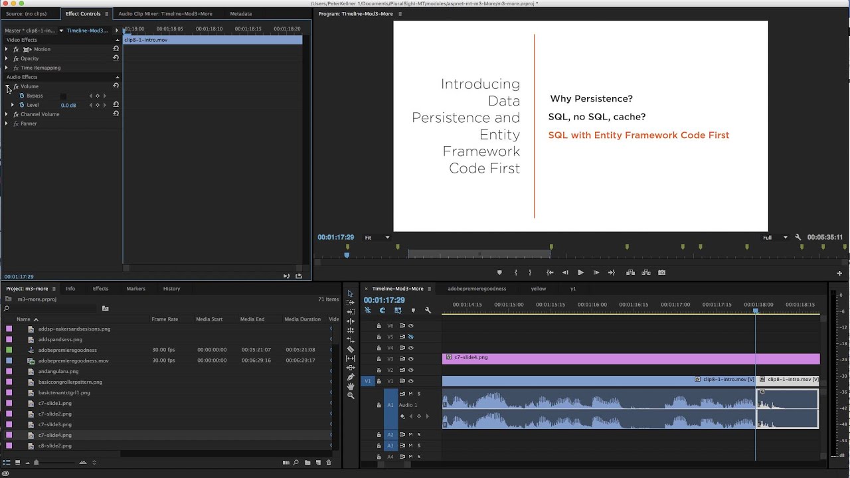Switch to Source (no clips) tab
Image resolution: width=850 pixels, height=478 pixels.
(27, 13)
